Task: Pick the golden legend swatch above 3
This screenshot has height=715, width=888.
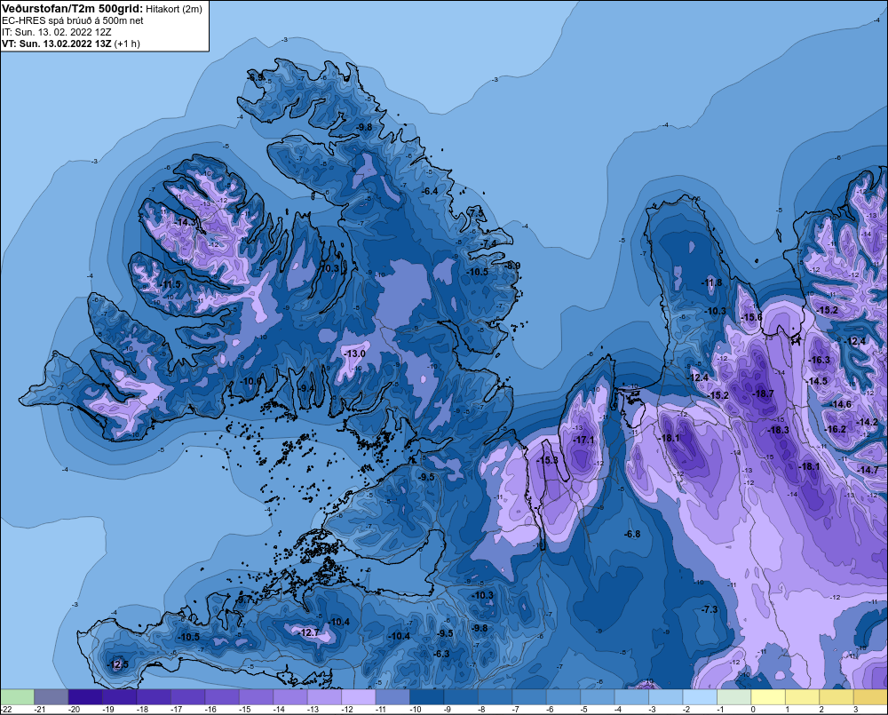Action: 871,697
